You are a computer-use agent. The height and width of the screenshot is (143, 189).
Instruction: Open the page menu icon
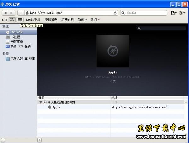pos(174,13)
